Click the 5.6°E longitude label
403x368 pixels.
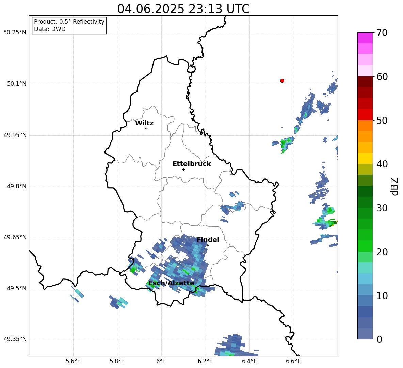pyautogui.click(x=73, y=361)
